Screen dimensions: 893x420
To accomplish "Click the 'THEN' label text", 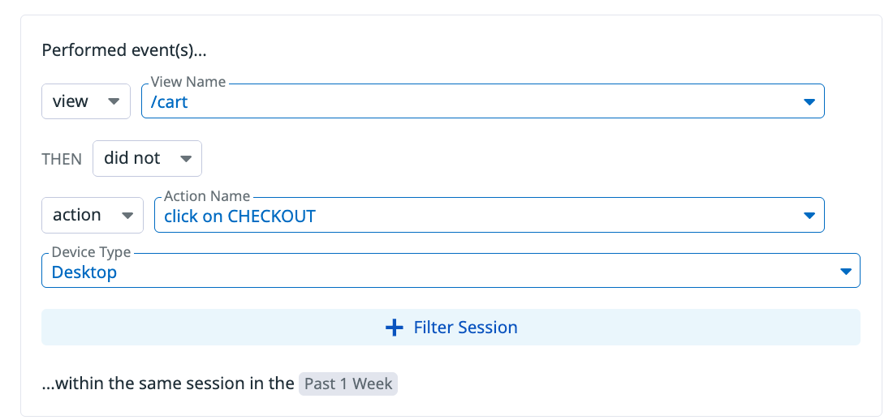I will (62, 159).
